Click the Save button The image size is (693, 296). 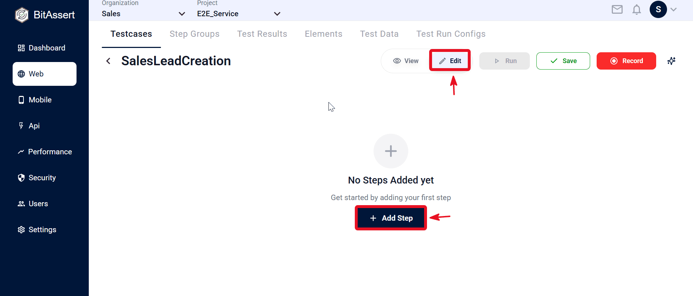[x=563, y=61]
